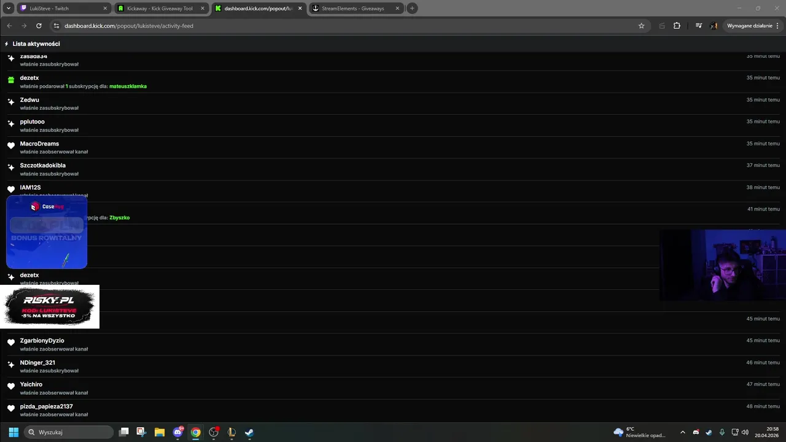Screen dimensions: 786x442
Task: Open Steam from the taskbar
Action: 249,432
